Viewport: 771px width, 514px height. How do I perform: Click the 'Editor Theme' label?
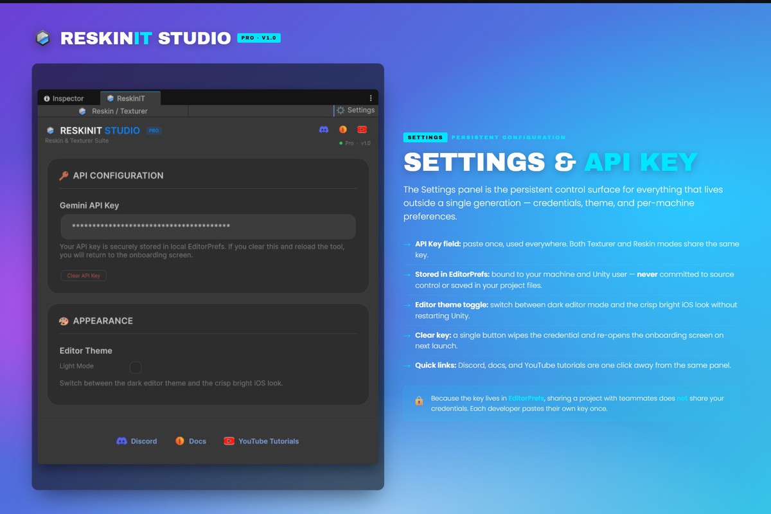(86, 351)
